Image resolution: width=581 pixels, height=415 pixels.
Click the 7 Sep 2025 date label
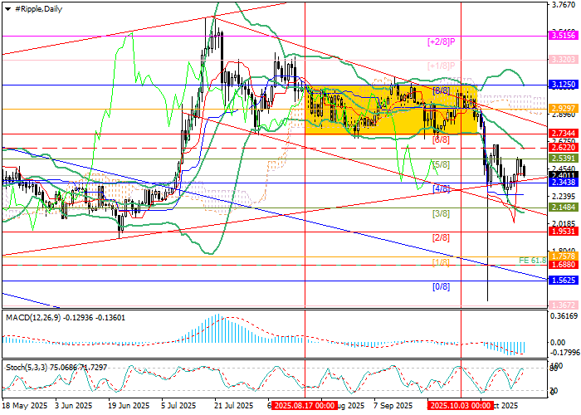(x=393, y=405)
